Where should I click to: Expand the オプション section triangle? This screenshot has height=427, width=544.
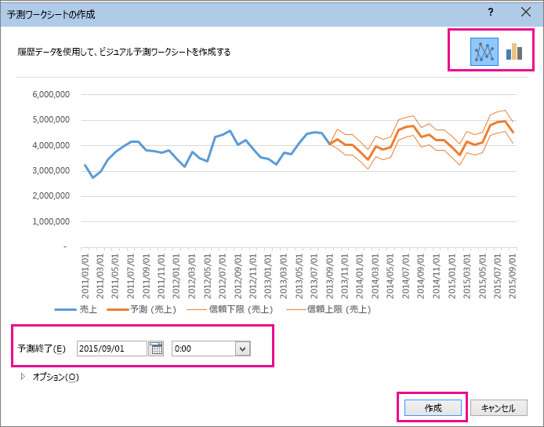pos(23,377)
